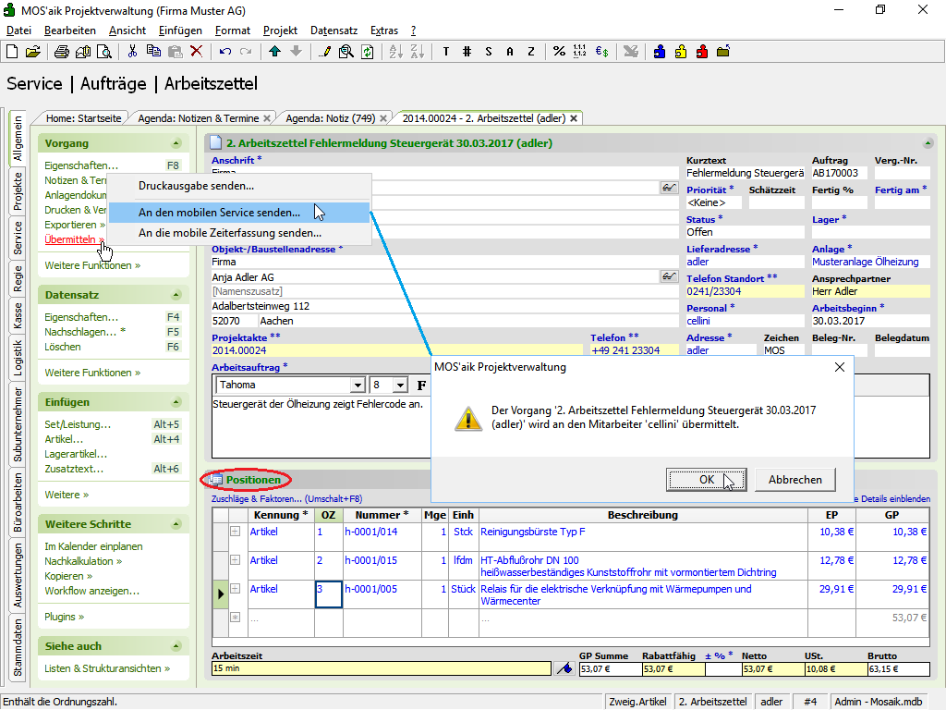Collapse the Vorgang sidebar panel
Viewport: 946px width, 710px height.
click(x=176, y=144)
